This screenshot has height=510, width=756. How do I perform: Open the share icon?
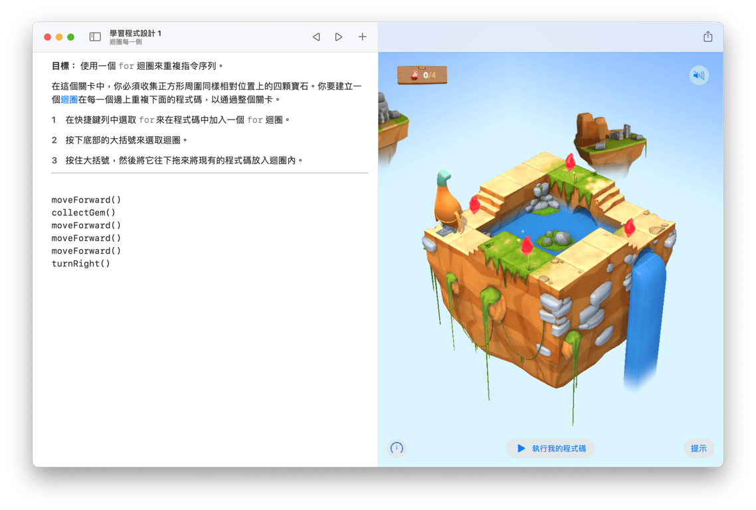pos(708,37)
